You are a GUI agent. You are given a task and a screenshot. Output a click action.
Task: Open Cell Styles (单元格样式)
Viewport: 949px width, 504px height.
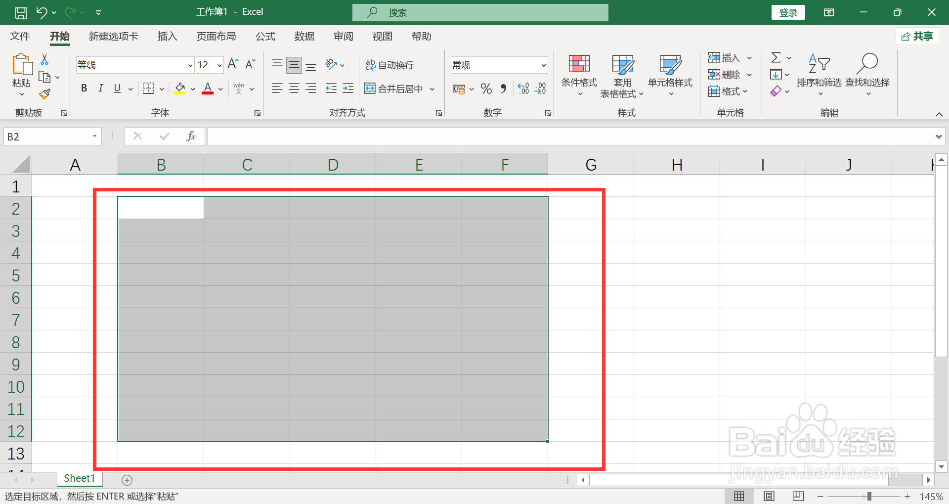coord(670,75)
